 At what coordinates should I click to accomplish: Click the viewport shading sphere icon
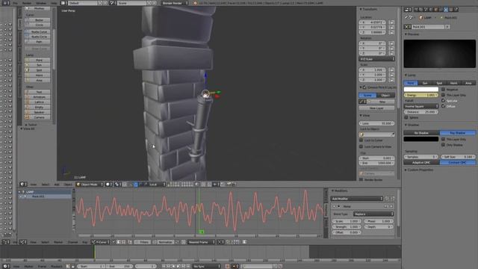[108, 185]
